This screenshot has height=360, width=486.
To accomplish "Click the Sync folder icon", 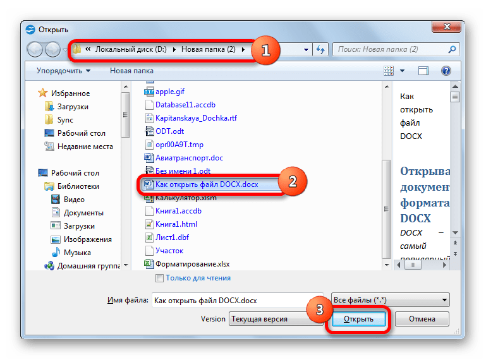I will point(49,119).
